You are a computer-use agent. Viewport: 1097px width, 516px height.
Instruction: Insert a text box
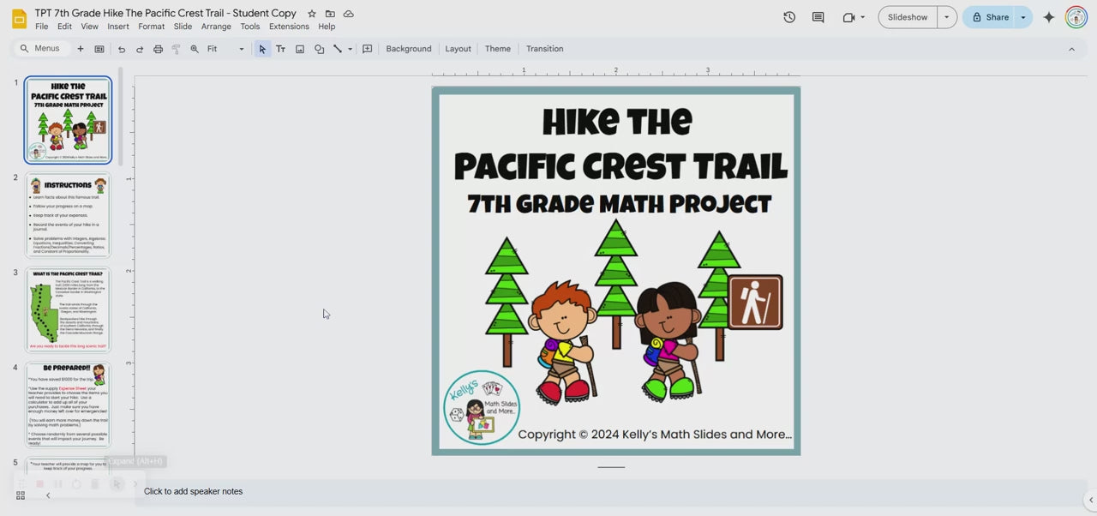(280, 49)
